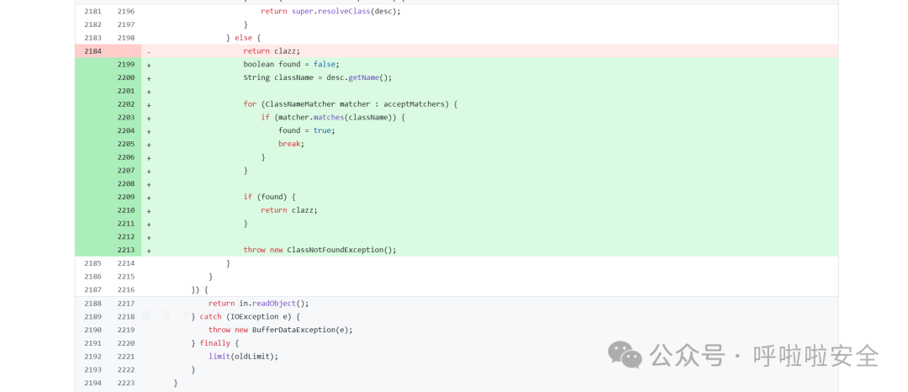Click the deleted "return clazz;" code line
908x392 pixels.
click(x=272, y=51)
